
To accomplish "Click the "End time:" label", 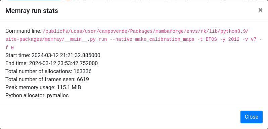I will click(16, 63).
